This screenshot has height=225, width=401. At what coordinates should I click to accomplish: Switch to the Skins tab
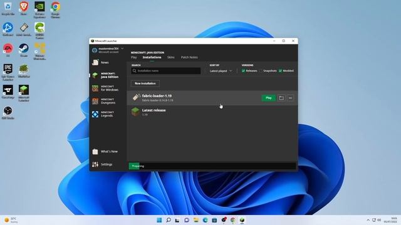click(x=171, y=57)
